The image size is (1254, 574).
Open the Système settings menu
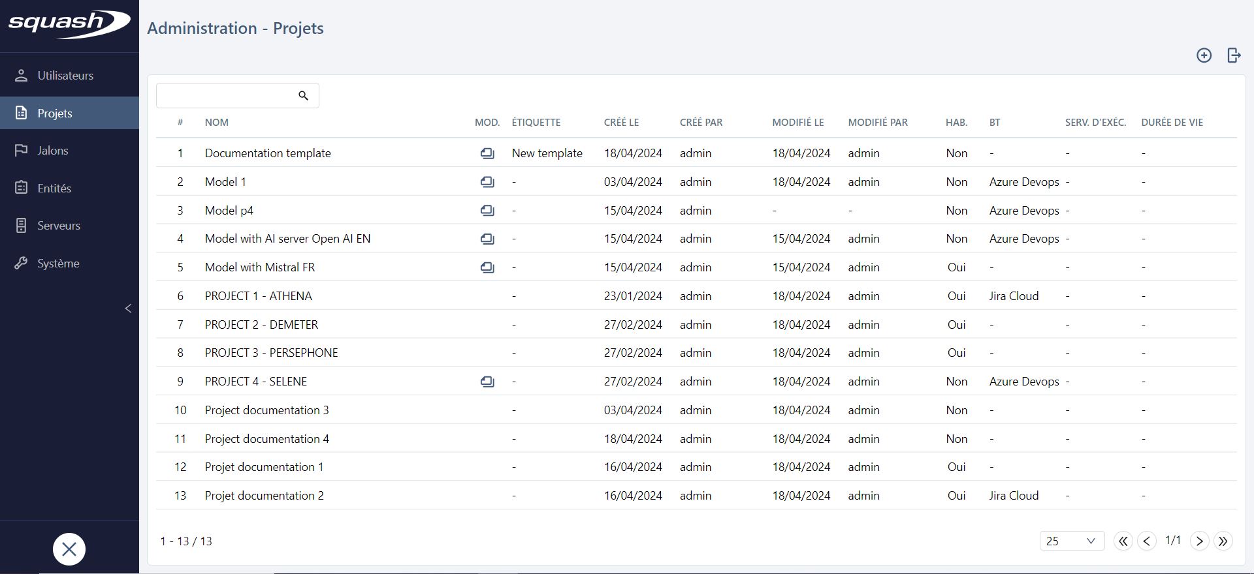click(x=58, y=264)
